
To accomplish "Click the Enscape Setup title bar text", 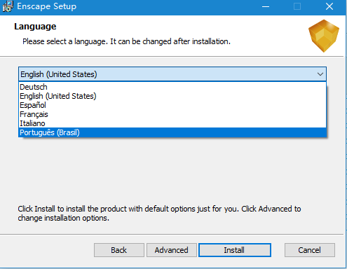I will tap(47, 6).
